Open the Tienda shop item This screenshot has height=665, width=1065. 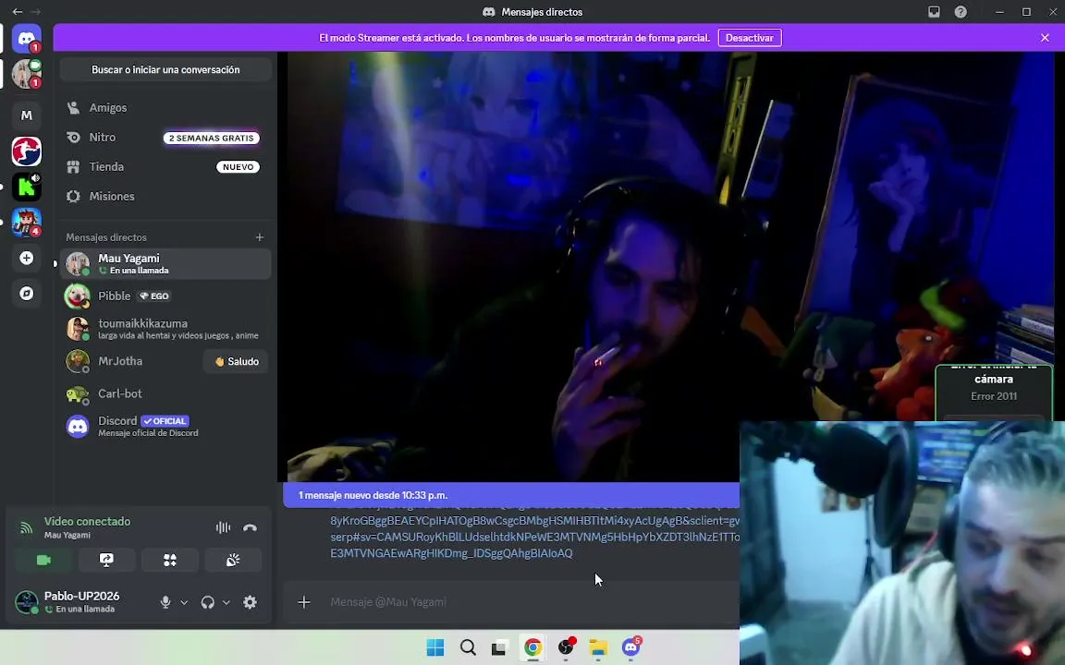click(165, 166)
